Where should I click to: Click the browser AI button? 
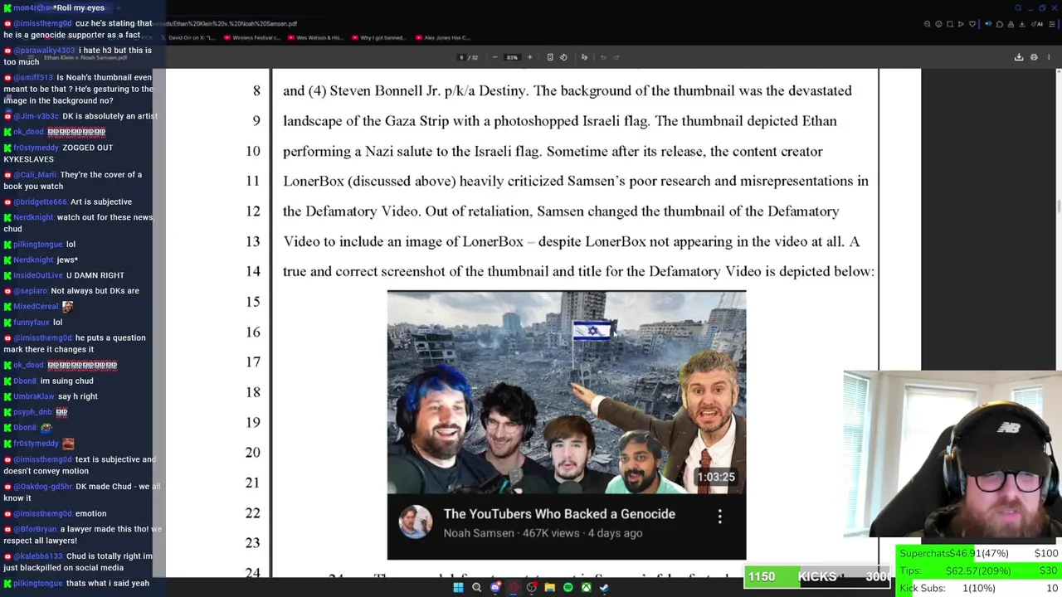click(x=1038, y=24)
